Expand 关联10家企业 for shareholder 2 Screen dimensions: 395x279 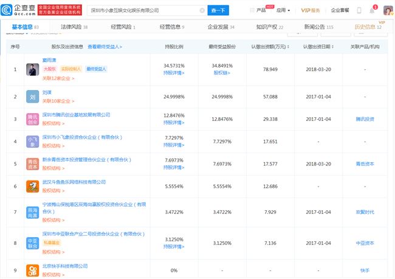[58, 101]
